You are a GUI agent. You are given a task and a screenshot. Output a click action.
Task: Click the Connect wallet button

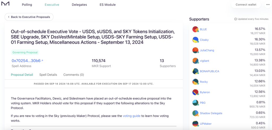246,5
